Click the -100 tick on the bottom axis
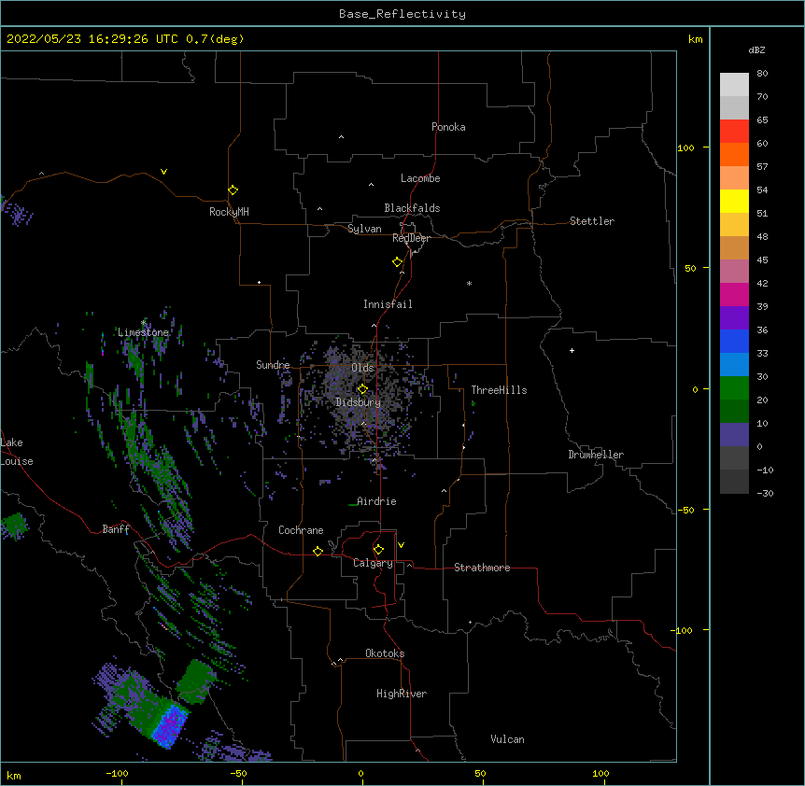This screenshot has width=805, height=786. 117,773
